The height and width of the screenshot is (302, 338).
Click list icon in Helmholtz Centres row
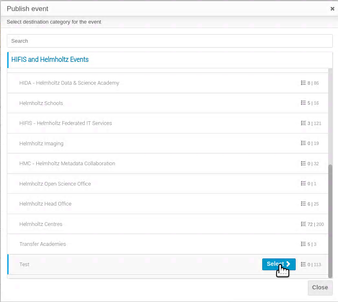(303, 224)
